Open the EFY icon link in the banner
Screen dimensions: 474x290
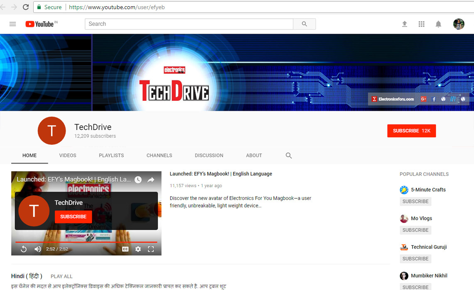click(453, 99)
